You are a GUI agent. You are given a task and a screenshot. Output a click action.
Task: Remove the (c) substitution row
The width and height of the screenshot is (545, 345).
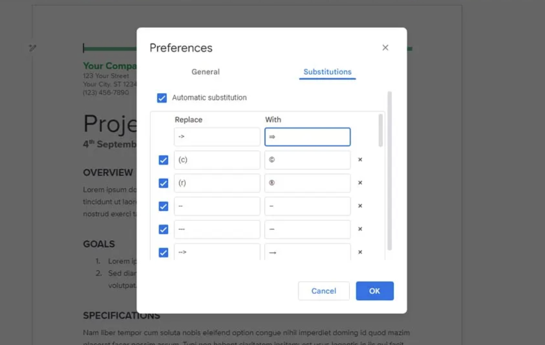pos(360,160)
